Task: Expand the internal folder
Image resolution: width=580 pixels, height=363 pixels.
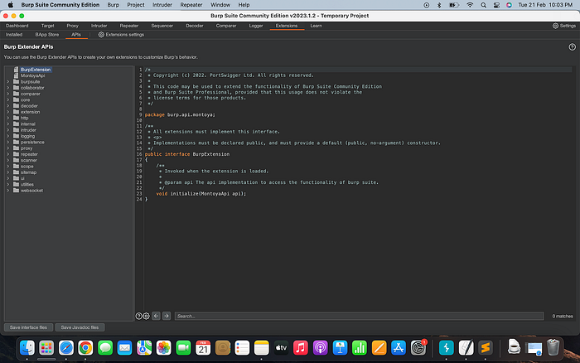Action: click(8, 124)
